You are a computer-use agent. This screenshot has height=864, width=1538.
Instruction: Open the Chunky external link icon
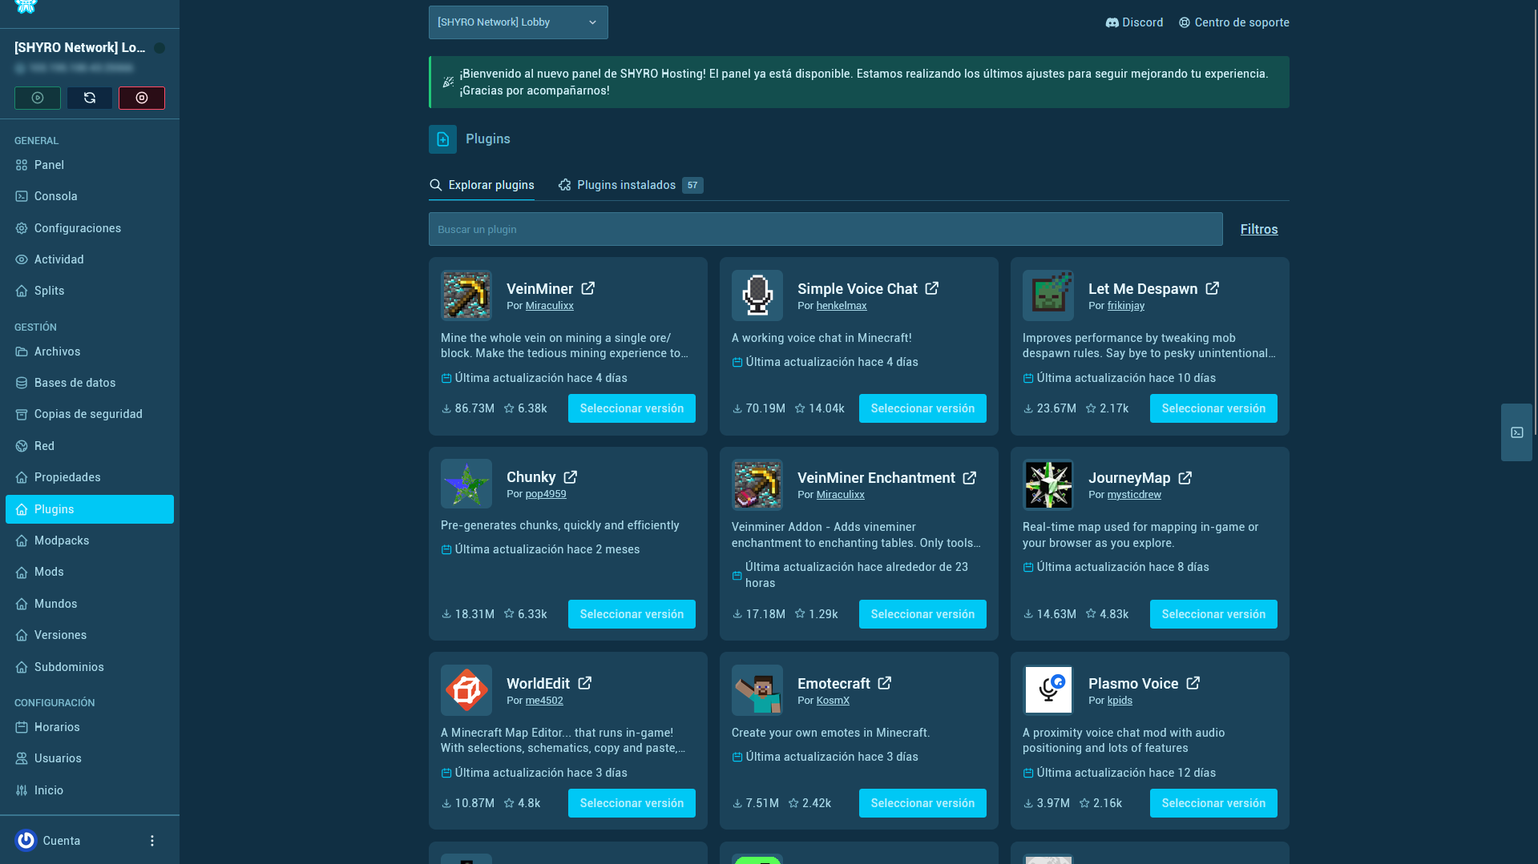pyautogui.click(x=571, y=477)
